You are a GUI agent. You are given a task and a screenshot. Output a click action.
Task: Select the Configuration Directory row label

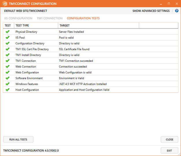tap(30, 43)
